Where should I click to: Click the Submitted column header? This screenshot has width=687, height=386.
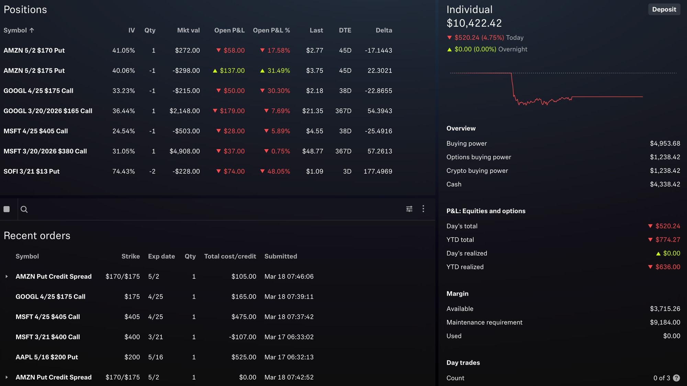(x=280, y=256)
